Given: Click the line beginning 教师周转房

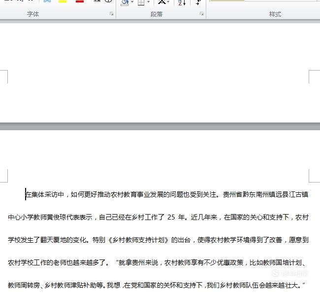Looking at the screenshot, I should (157, 285).
